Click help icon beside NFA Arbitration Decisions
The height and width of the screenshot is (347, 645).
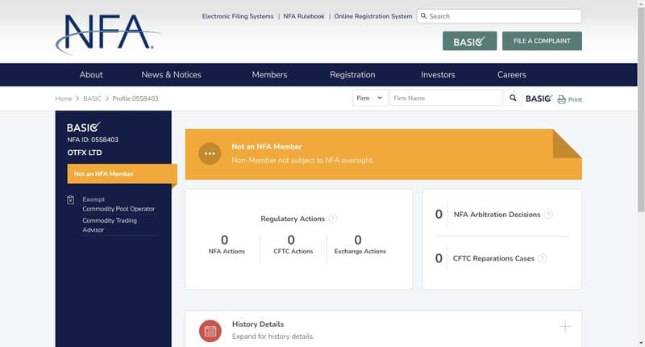point(548,215)
